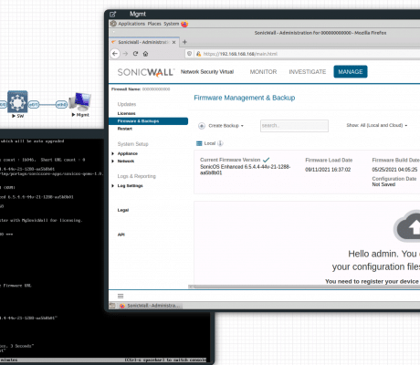Click the Mgmt window pop-out icon

tap(113, 14)
